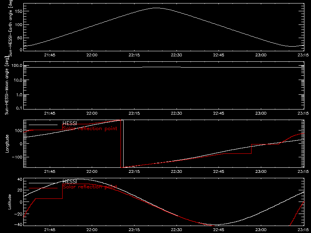Click 22:30 label under Longitude plot
Image resolution: width=311 pixels, height=233 pixels.
click(x=176, y=171)
